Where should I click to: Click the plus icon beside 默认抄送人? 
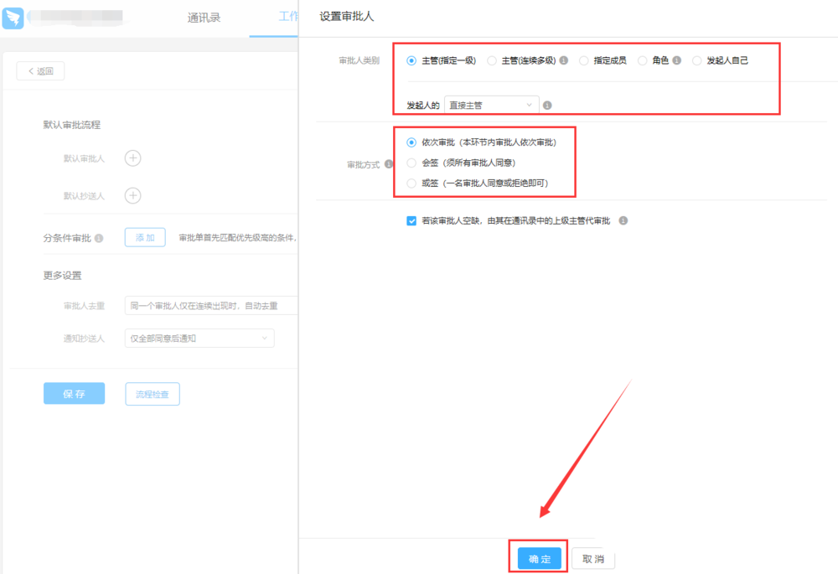(x=132, y=195)
